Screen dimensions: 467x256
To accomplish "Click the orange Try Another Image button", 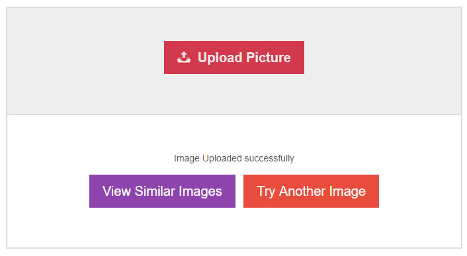I will coord(311,191).
